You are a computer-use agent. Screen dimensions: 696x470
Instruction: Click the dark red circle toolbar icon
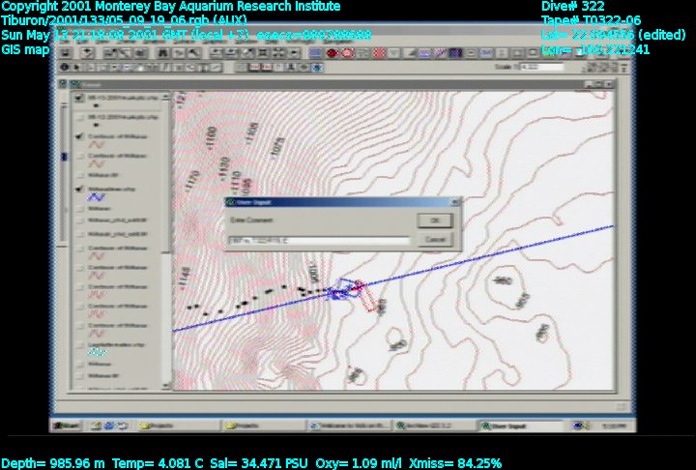tap(332, 53)
